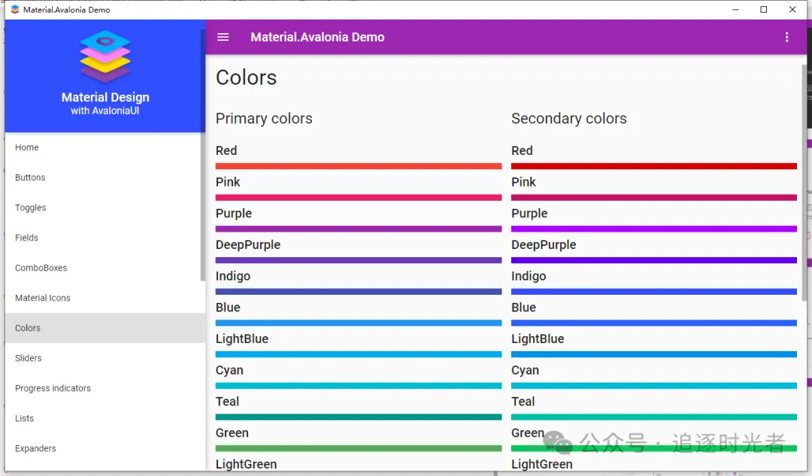
Task: Click the sidebar vertical scrollbar
Action: 202,156
